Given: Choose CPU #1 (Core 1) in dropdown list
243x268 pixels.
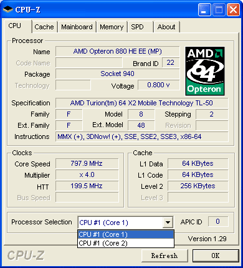Looking at the screenshot, I should coord(126,234).
